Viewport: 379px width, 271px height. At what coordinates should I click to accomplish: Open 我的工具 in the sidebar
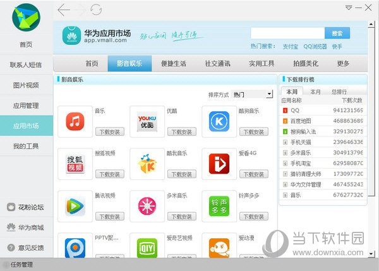[26, 146]
